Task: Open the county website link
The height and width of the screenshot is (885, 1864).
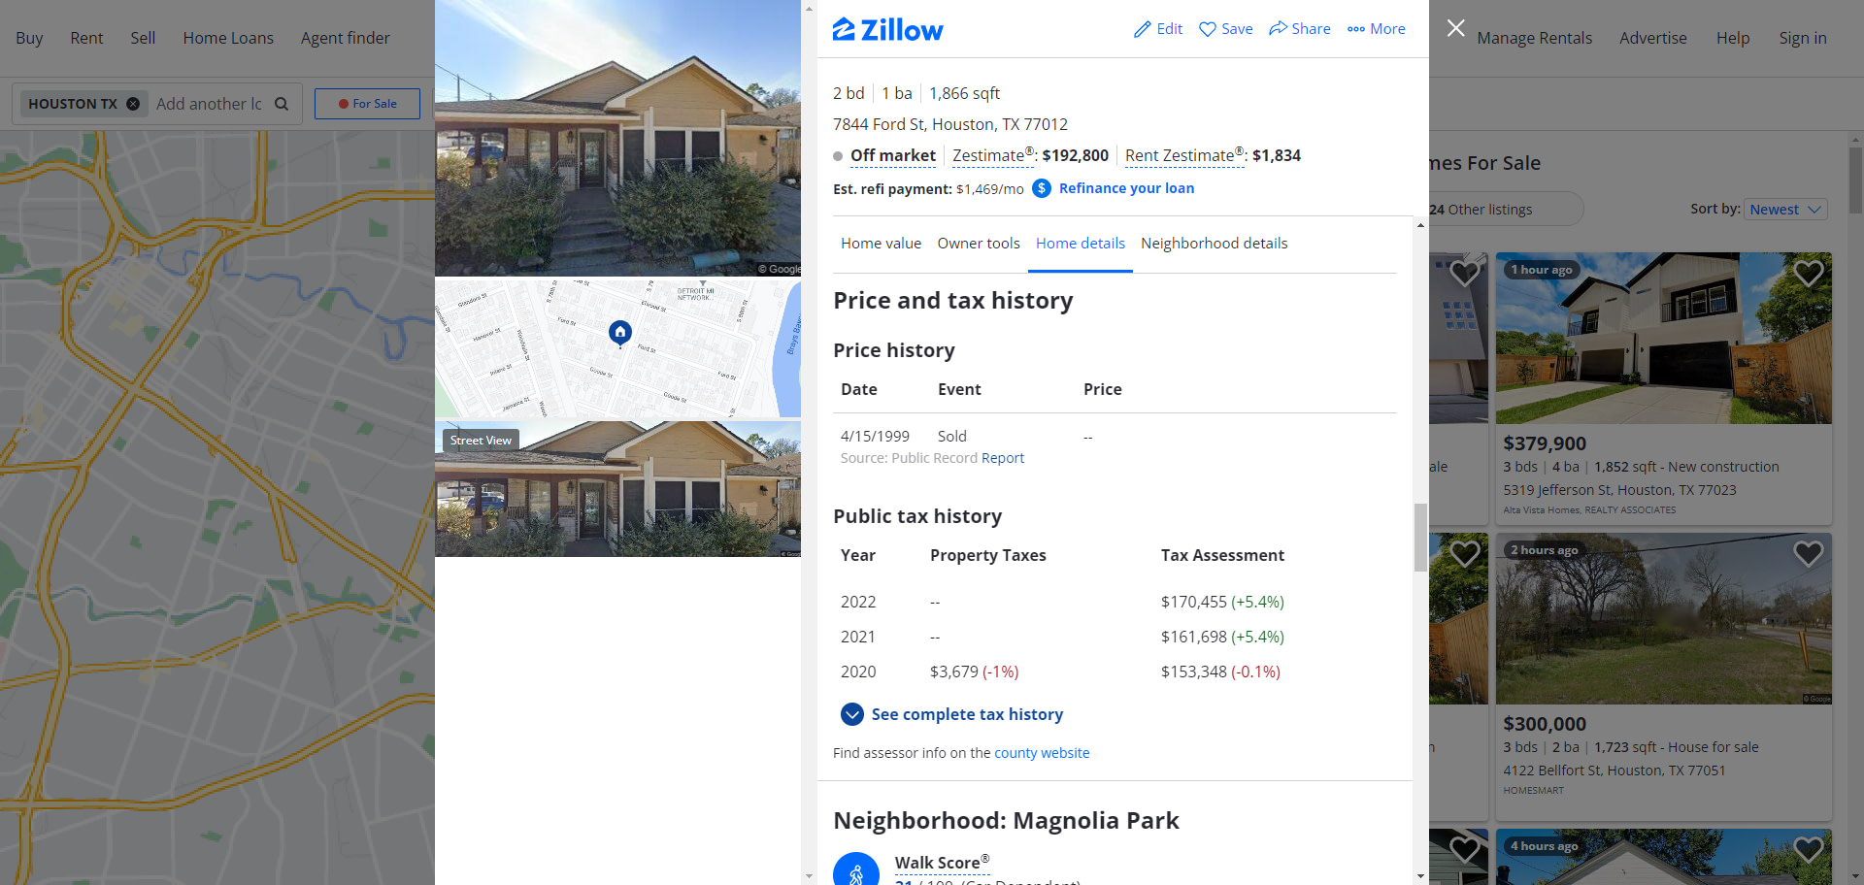Action: coord(1042,753)
